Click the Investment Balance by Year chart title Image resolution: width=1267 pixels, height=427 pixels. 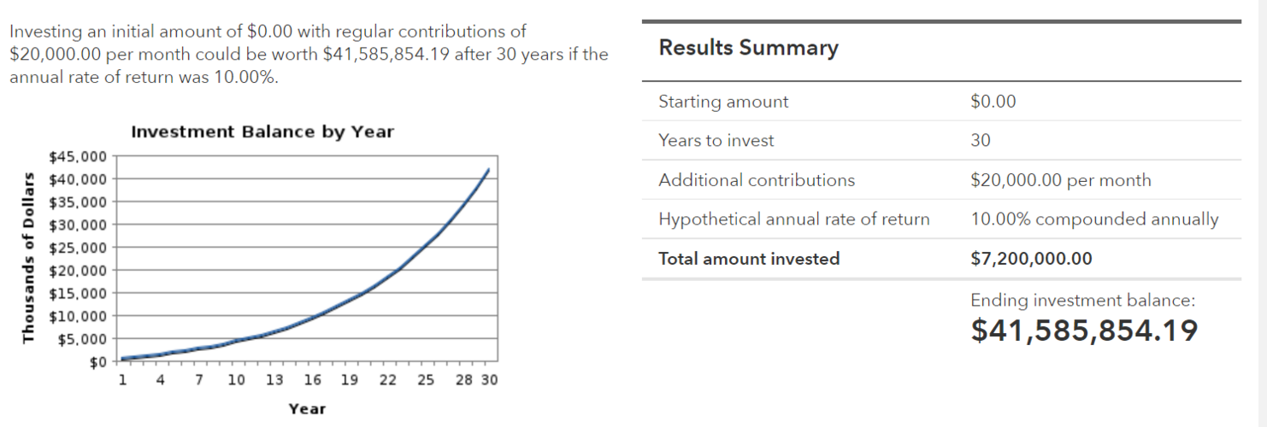262,132
